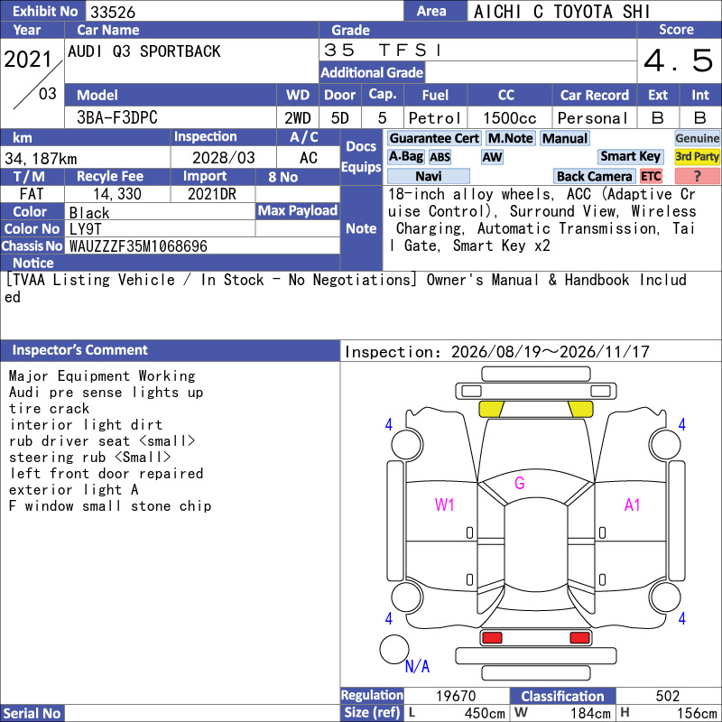The image size is (722, 722).
Task: Click the pink question mark badge
Action: pyautogui.click(x=697, y=176)
